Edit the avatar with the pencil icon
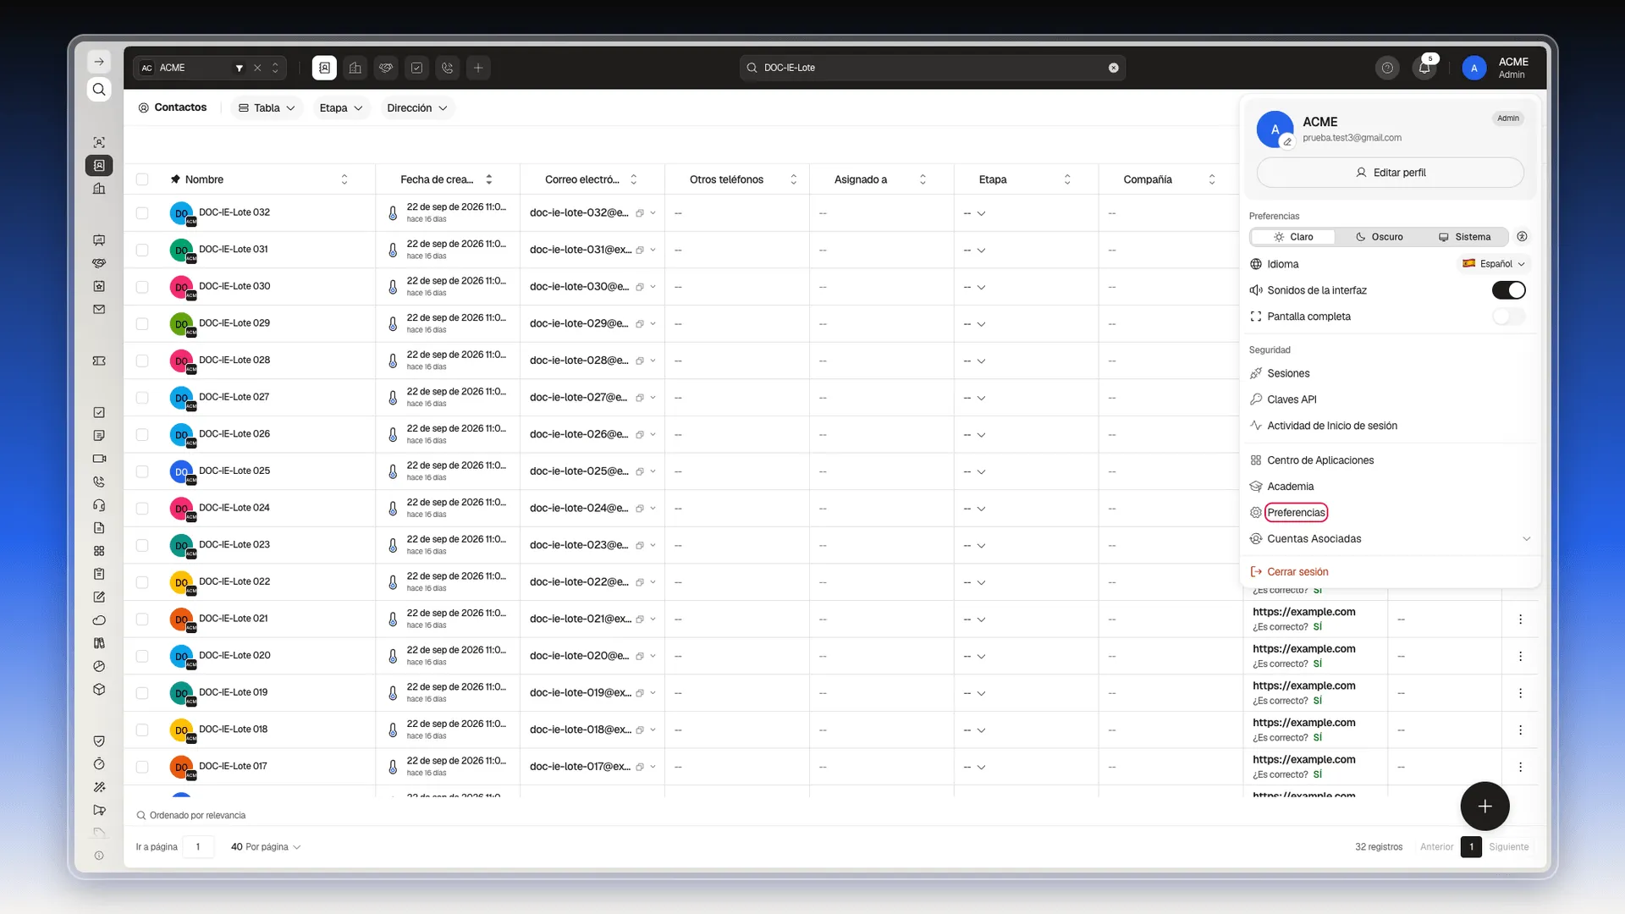Viewport: 1625px width, 914px height. click(1287, 141)
